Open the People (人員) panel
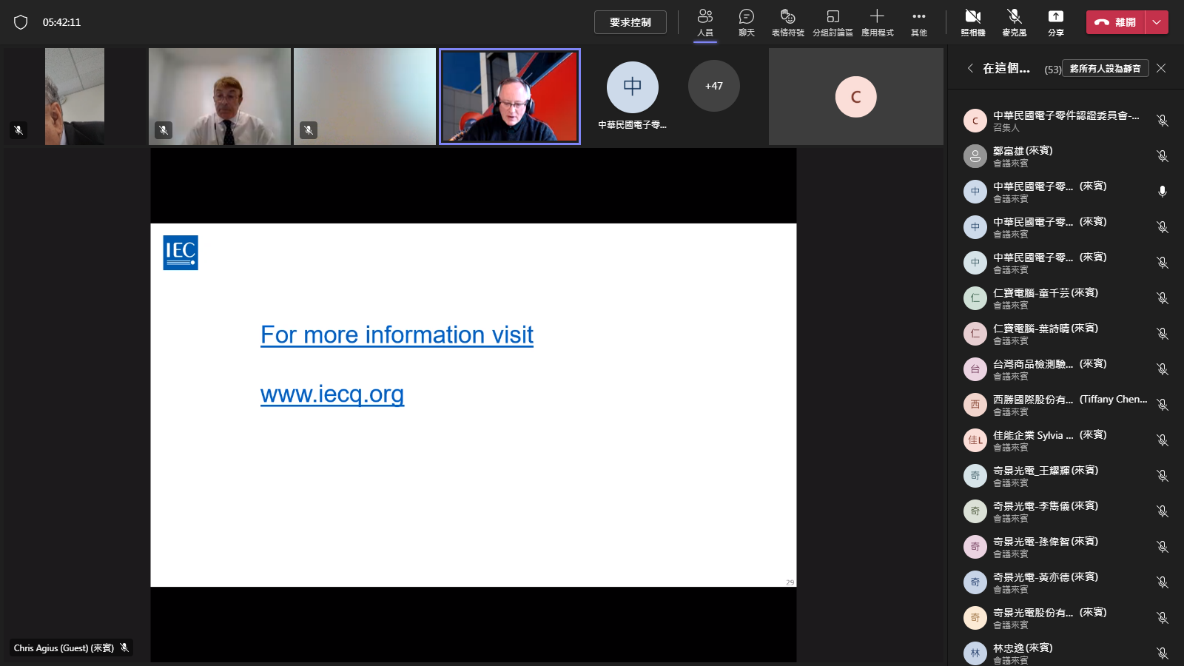The height and width of the screenshot is (666, 1184). tap(705, 22)
